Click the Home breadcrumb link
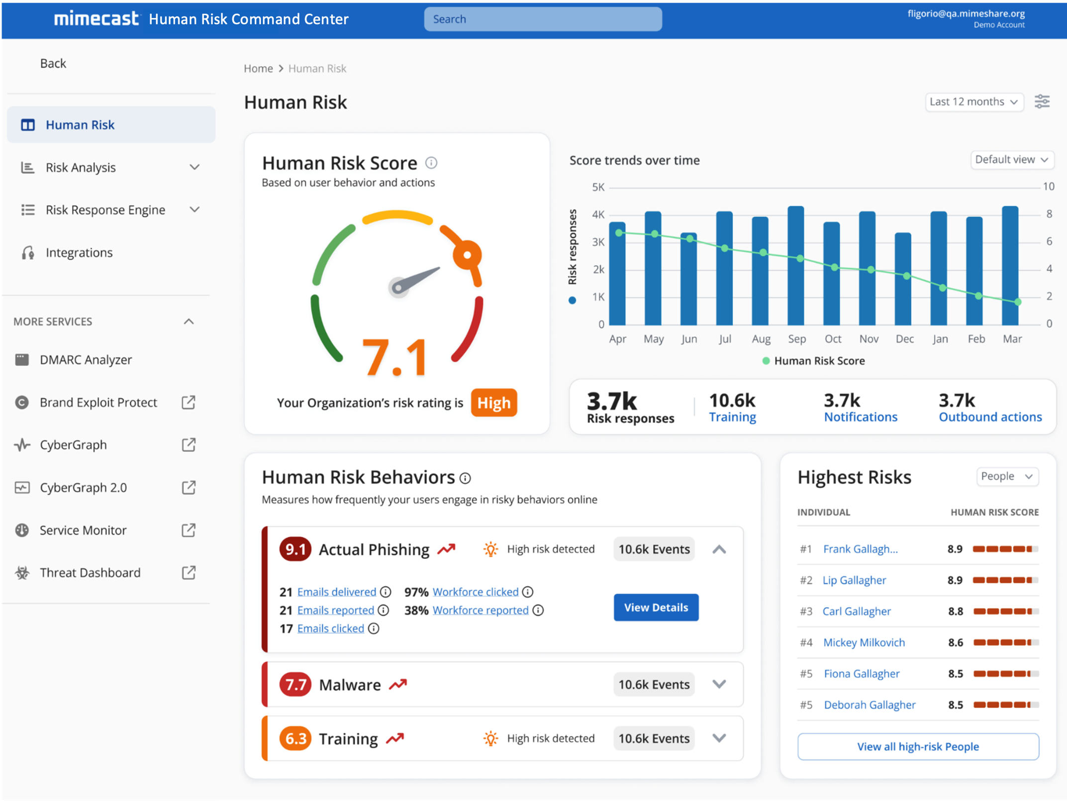The image size is (1067, 801). [258, 69]
